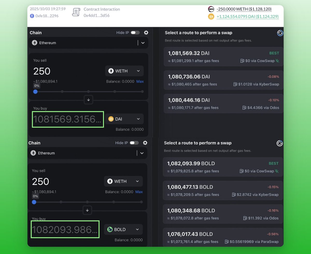Click gas pump icon beside $1.0128 via KyberSwap

click(235, 84)
